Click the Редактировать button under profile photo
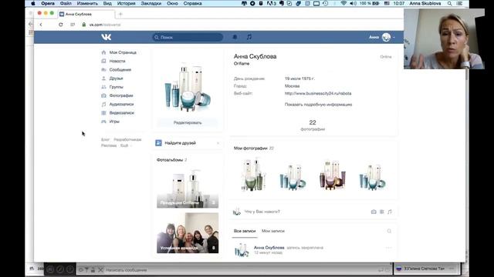The image size is (494, 277). pyautogui.click(x=188, y=122)
